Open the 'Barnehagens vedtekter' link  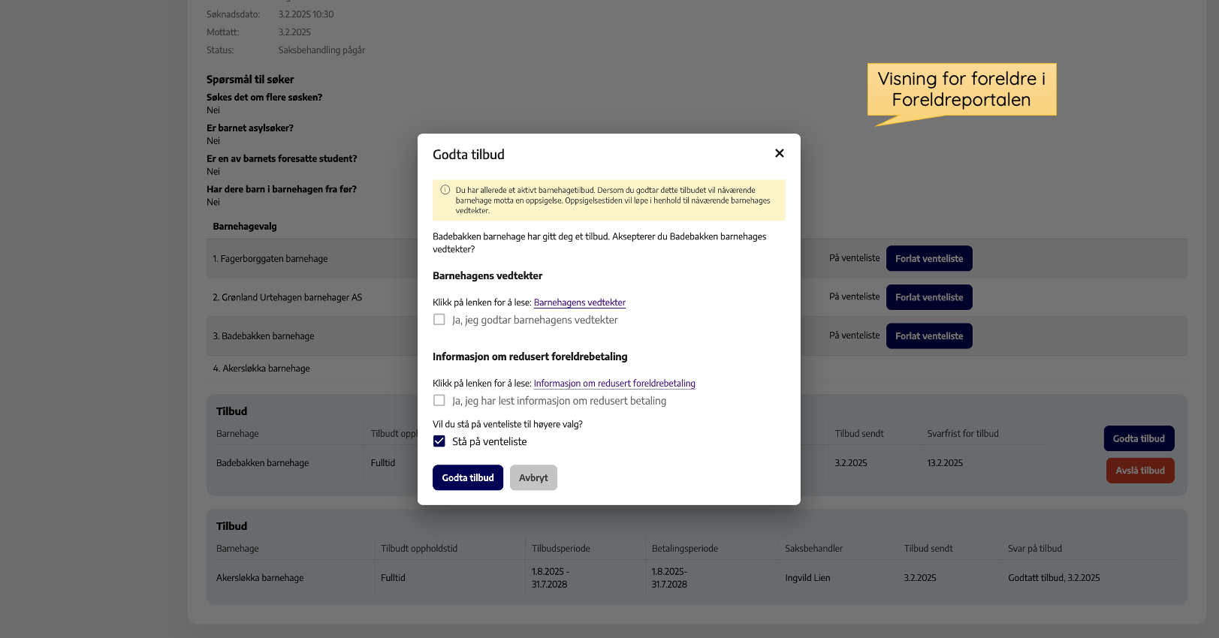pyautogui.click(x=579, y=302)
